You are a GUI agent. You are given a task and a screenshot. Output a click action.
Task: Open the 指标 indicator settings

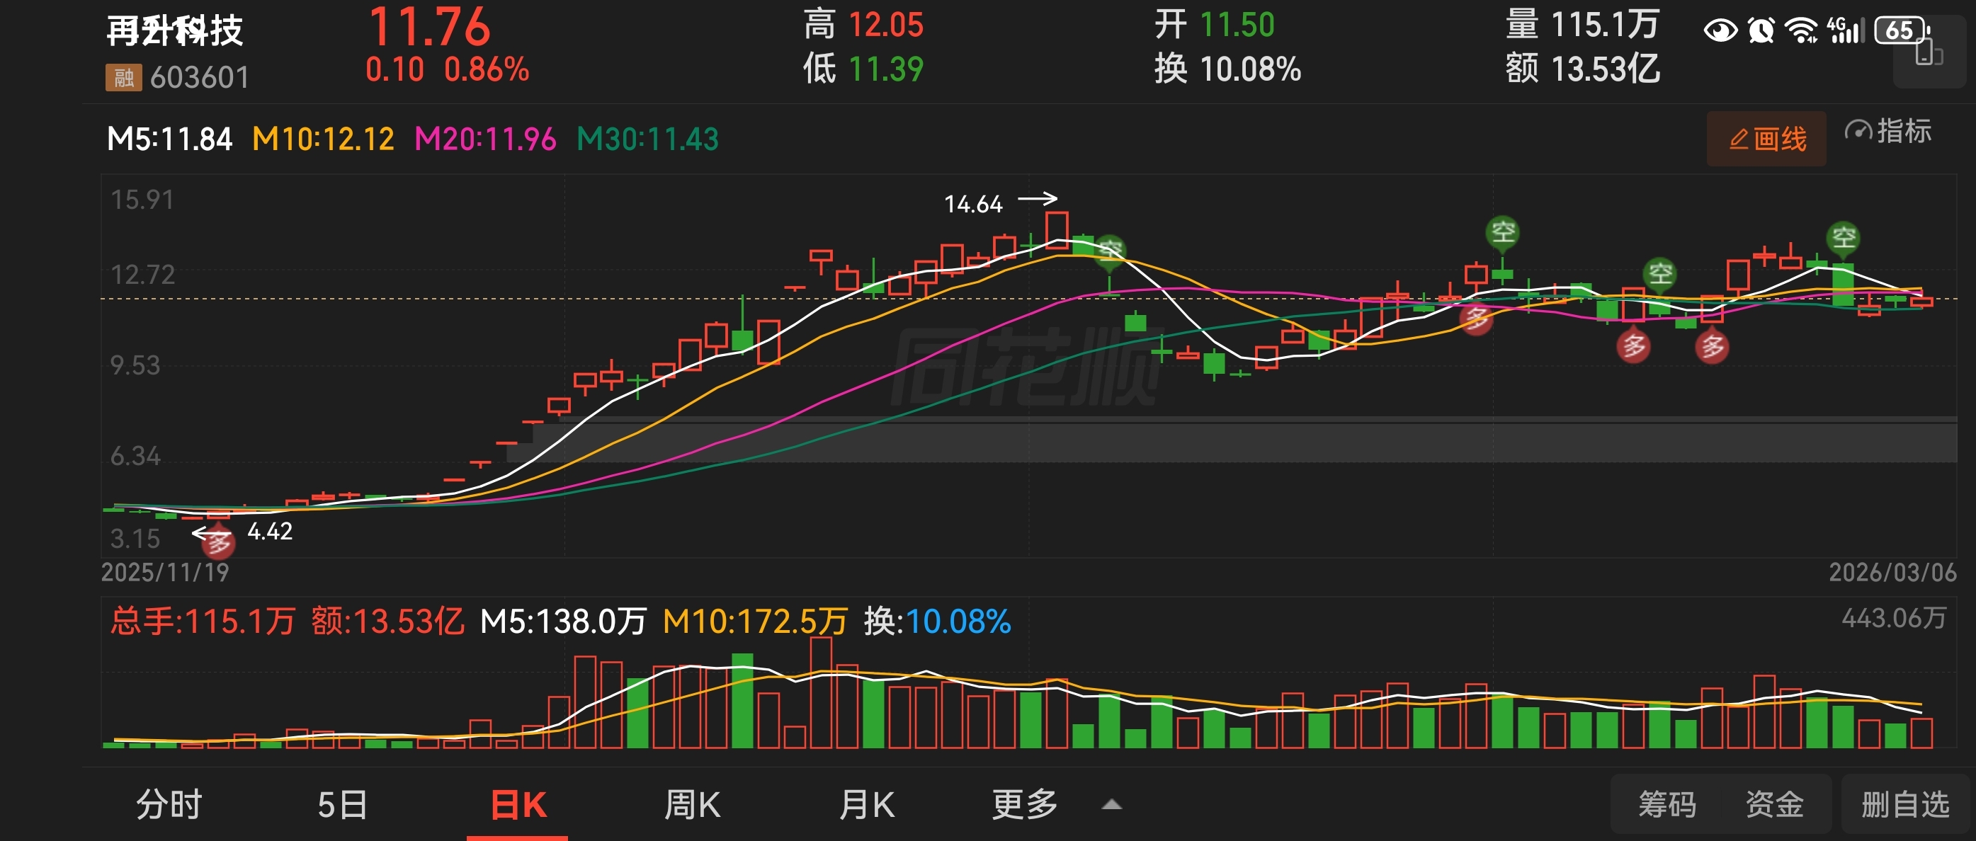click(1887, 132)
